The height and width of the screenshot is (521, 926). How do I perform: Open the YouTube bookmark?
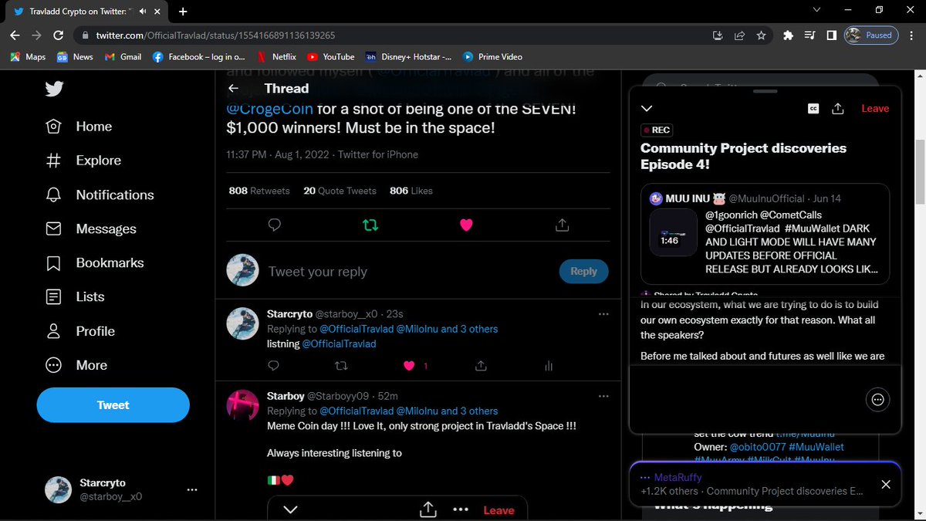(330, 56)
